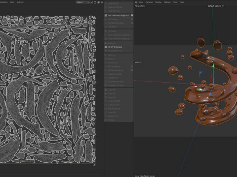
Task: Click the Add UV Pins command icon
Action: 106,3
